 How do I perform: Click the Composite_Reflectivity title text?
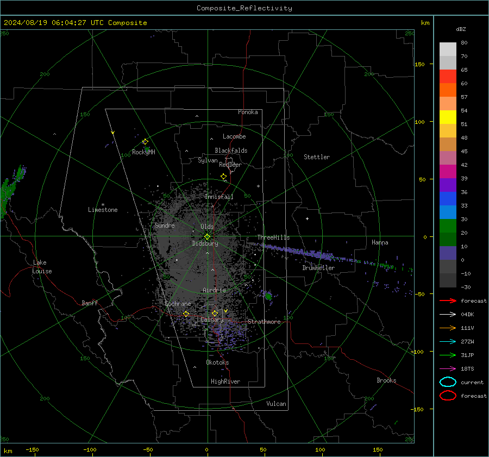click(x=244, y=8)
